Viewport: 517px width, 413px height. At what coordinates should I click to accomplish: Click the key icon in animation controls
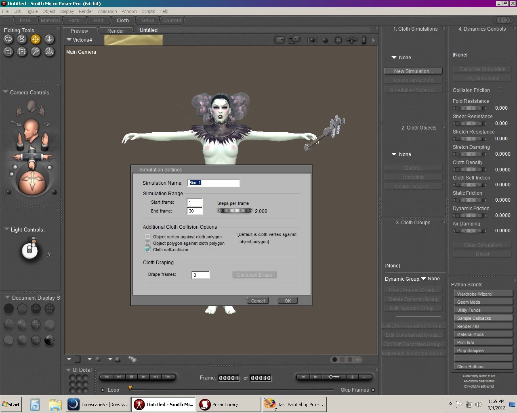click(334, 377)
